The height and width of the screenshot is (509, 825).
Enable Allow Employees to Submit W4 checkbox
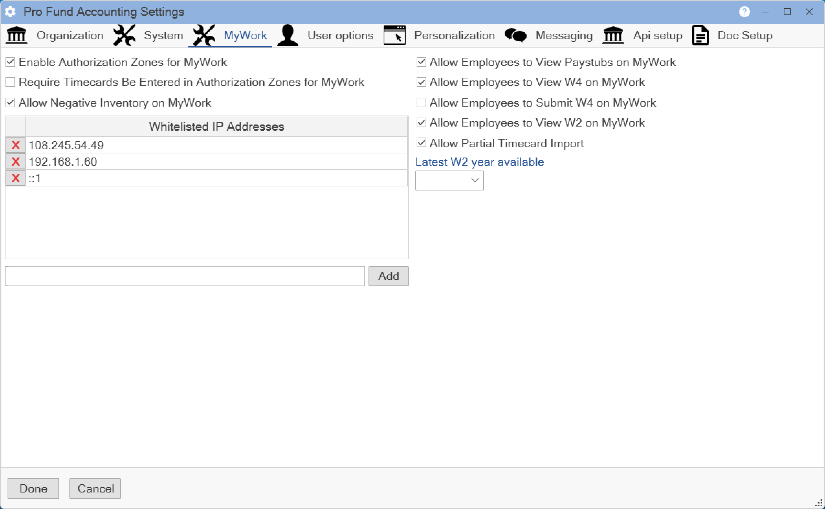point(421,102)
